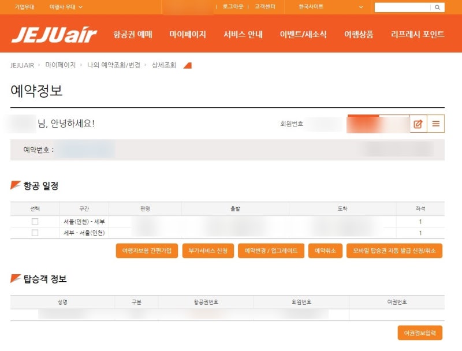Open the 리프레시 포인트 menu
Screen dimensions: 462x351
418,35
